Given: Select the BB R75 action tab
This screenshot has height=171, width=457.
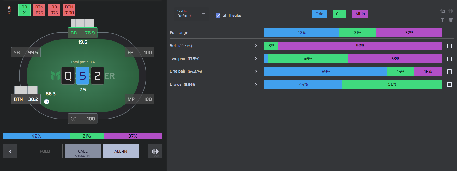Looking at the screenshot, I should coord(54,10).
